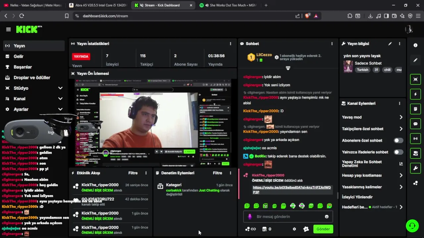This screenshot has height=238, width=424.
Task: Click the profile avatar at top right
Action: point(409,29)
